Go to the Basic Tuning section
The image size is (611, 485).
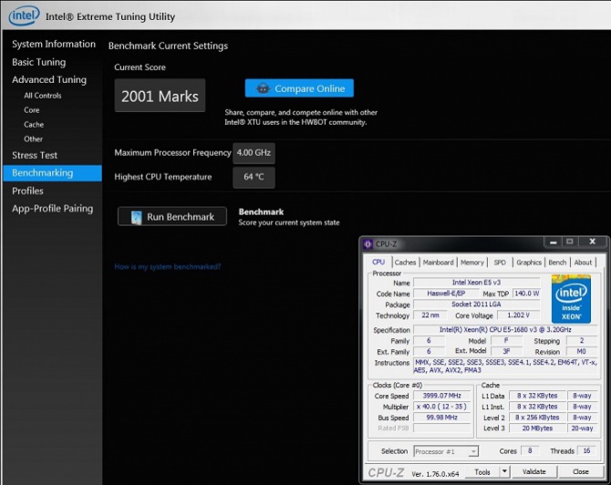click(39, 62)
